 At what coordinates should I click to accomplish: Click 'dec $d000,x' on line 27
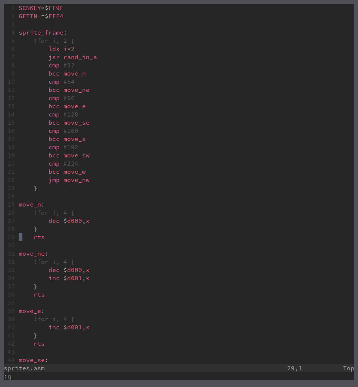[x=69, y=221]
